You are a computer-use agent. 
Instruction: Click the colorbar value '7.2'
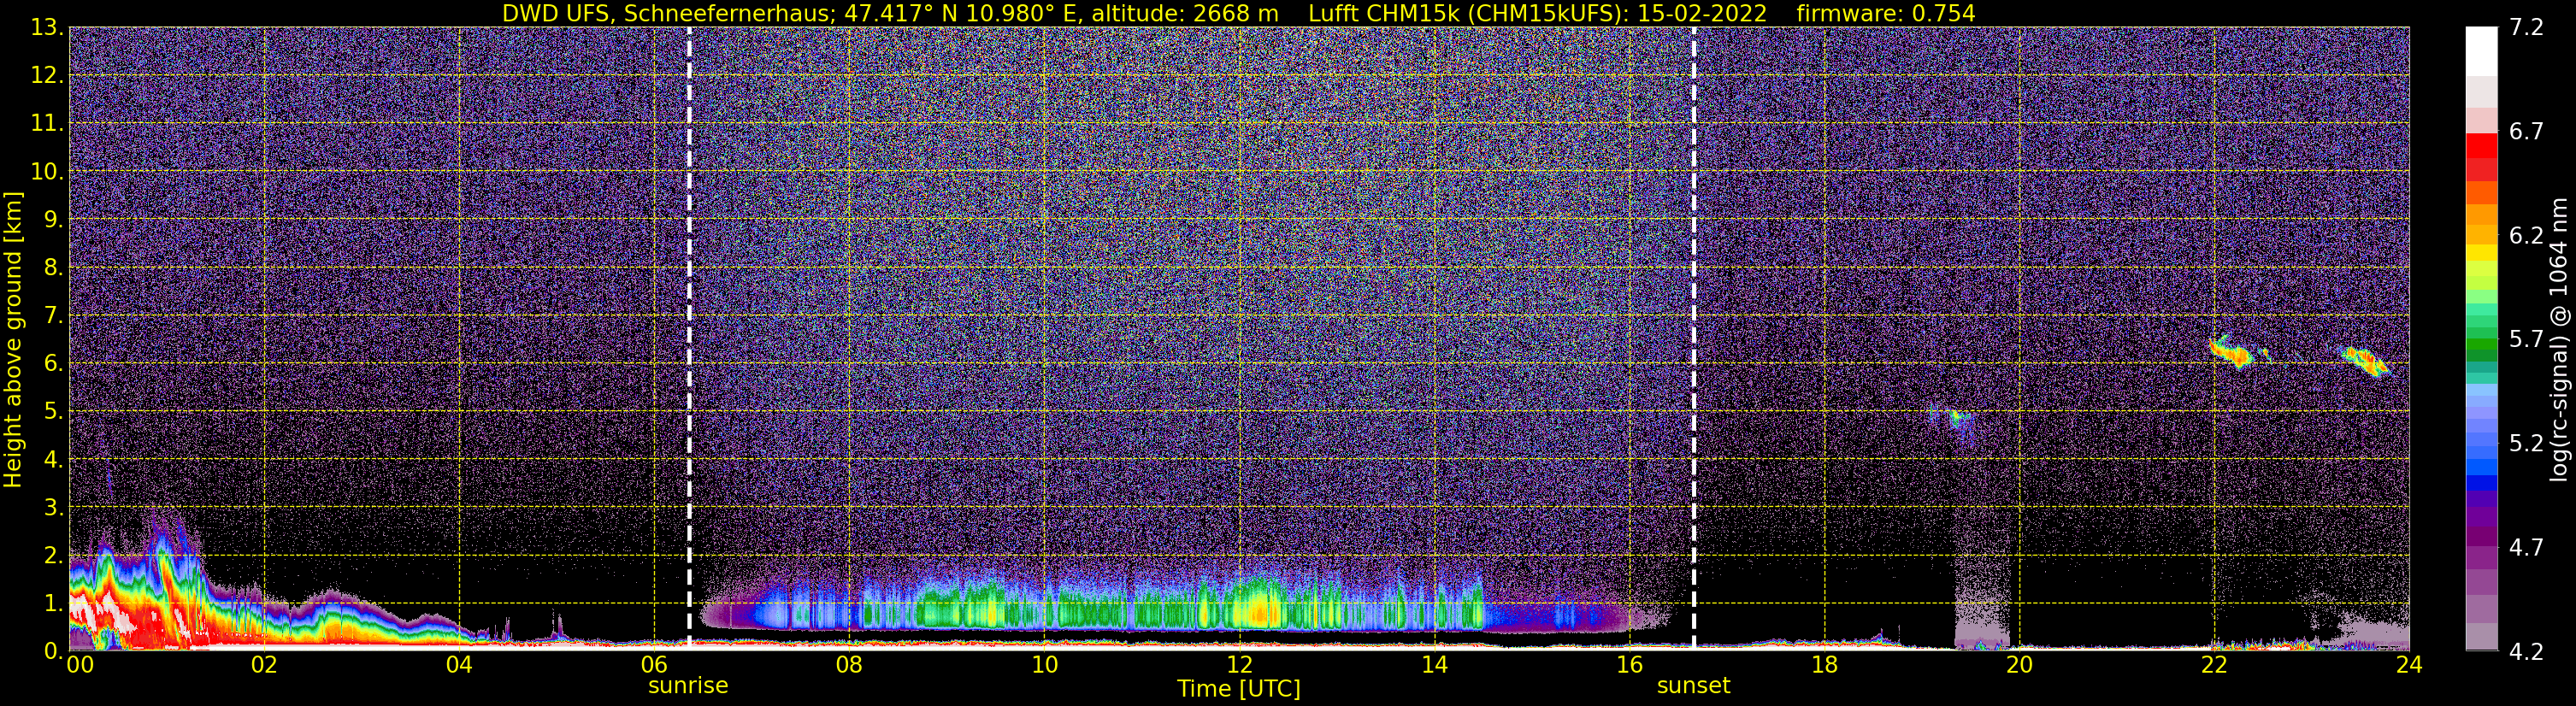pyautogui.click(x=2526, y=28)
